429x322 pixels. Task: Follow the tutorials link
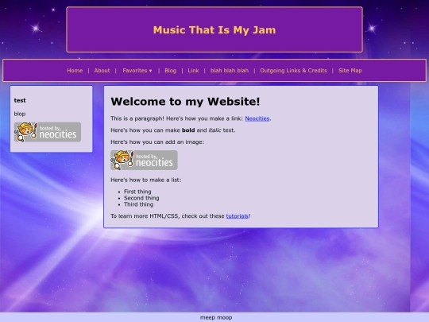point(238,216)
